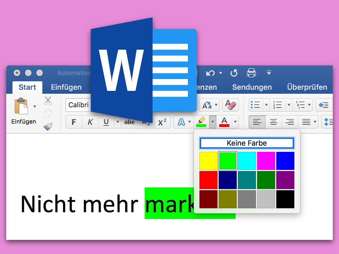Click the word 'Nicht' in document
The image size is (339, 254).
pos(49,203)
